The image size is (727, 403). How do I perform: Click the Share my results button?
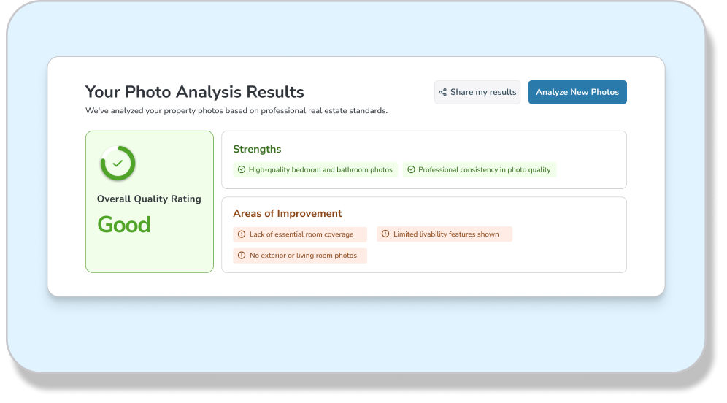(477, 93)
